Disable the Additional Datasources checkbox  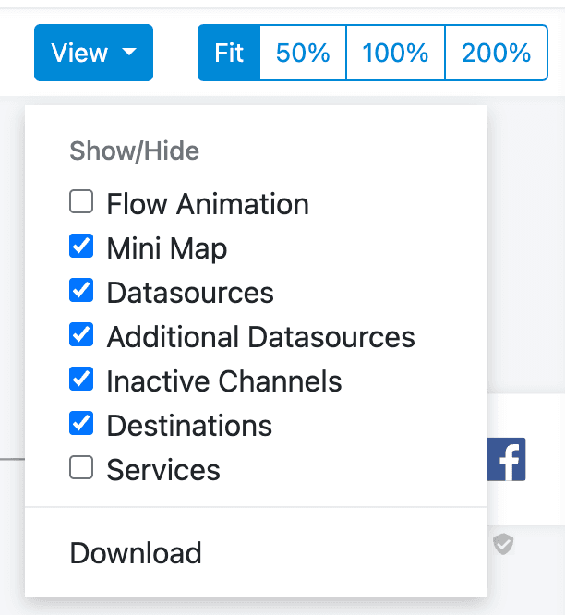pos(81,334)
